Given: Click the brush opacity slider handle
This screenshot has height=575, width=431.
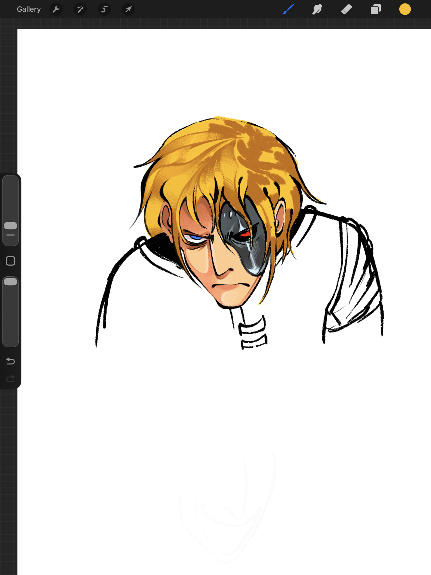Looking at the screenshot, I should click(x=11, y=281).
